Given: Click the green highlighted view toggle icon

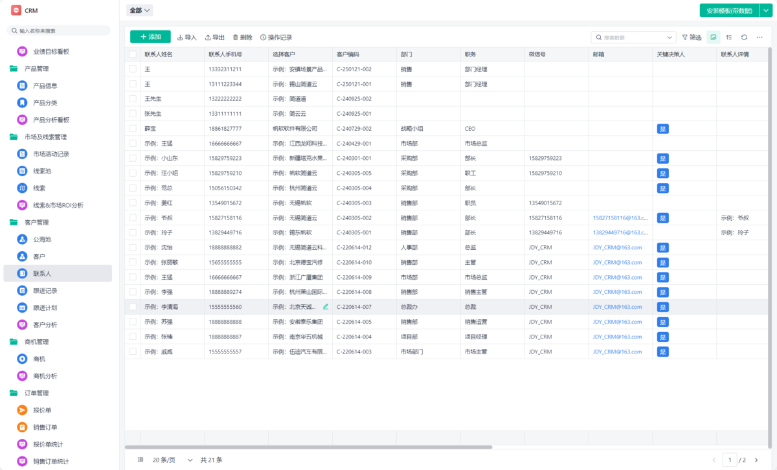Looking at the screenshot, I should [x=713, y=38].
